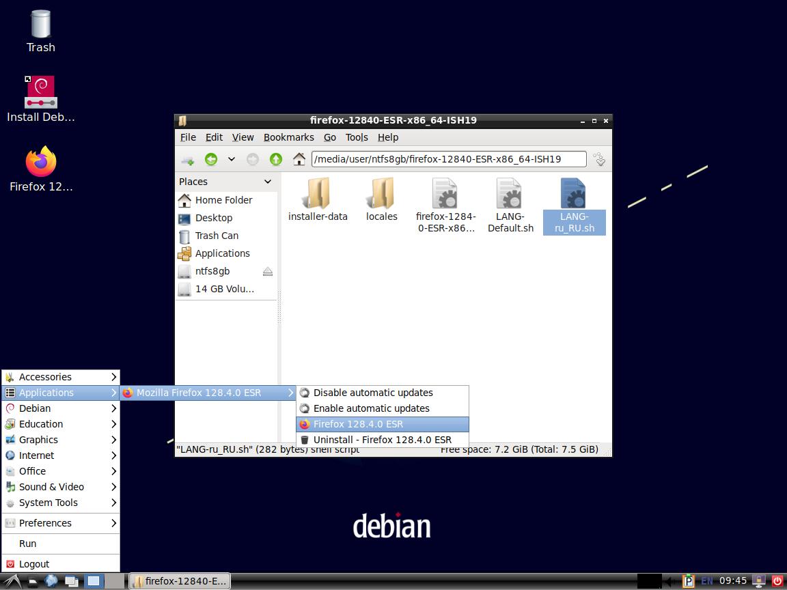The image size is (787, 590).
Task: Click the jump-to-path button beside address bar
Action: [599, 160]
